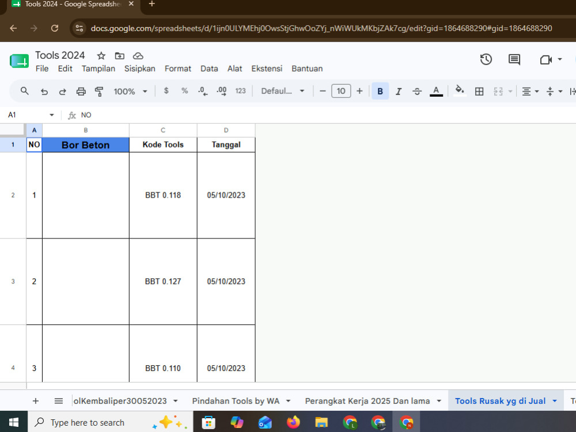
Task: Open the Sisipkan menu
Action: (x=139, y=69)
